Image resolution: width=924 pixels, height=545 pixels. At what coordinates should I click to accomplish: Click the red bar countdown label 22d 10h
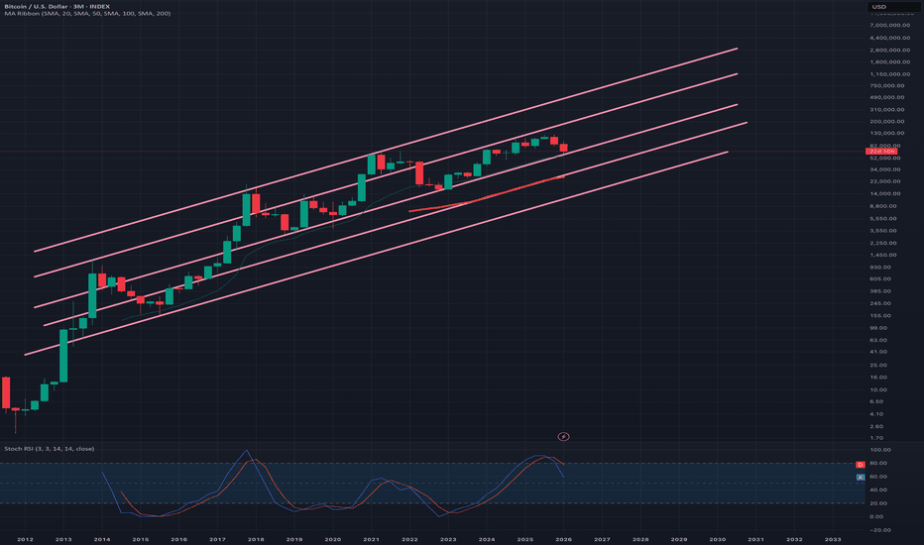pyautogui.click(x=881, y=152)
